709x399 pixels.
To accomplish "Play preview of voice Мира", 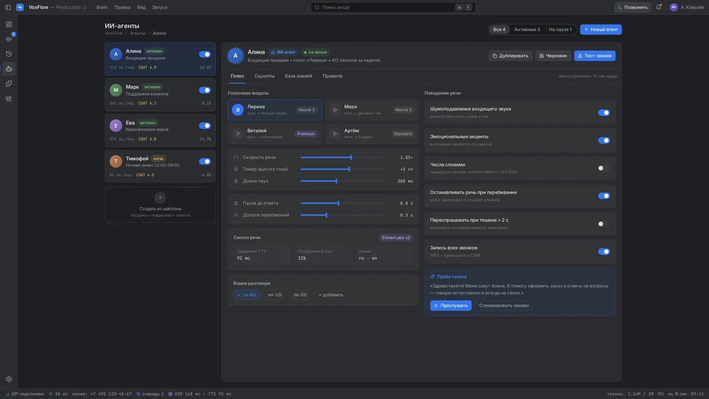I will pyautogui.click(x=335, y=110).
